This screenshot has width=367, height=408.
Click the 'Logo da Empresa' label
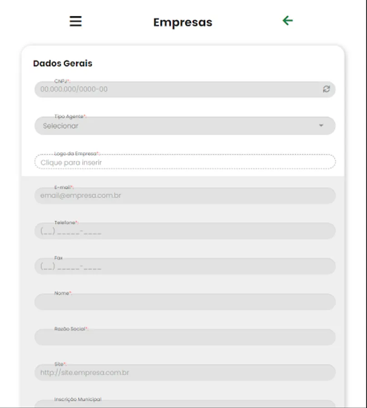coord(76,154)
